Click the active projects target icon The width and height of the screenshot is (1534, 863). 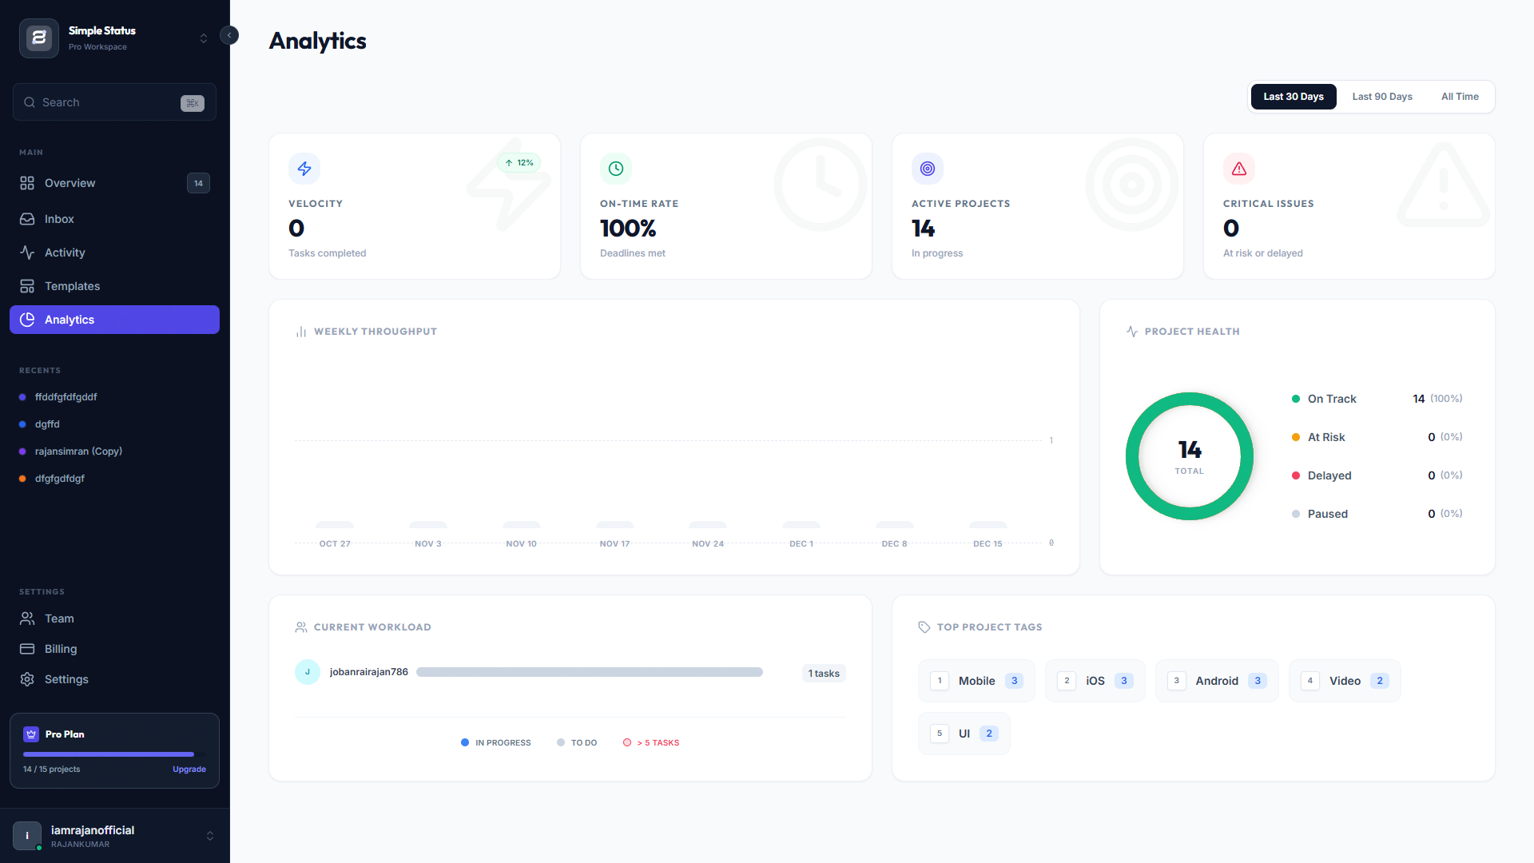(x=928, y=169)
